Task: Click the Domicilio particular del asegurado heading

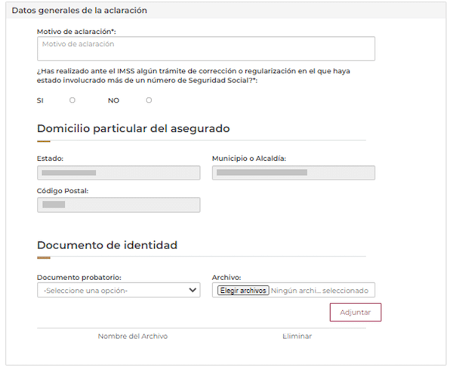Action: pos(133,128)
